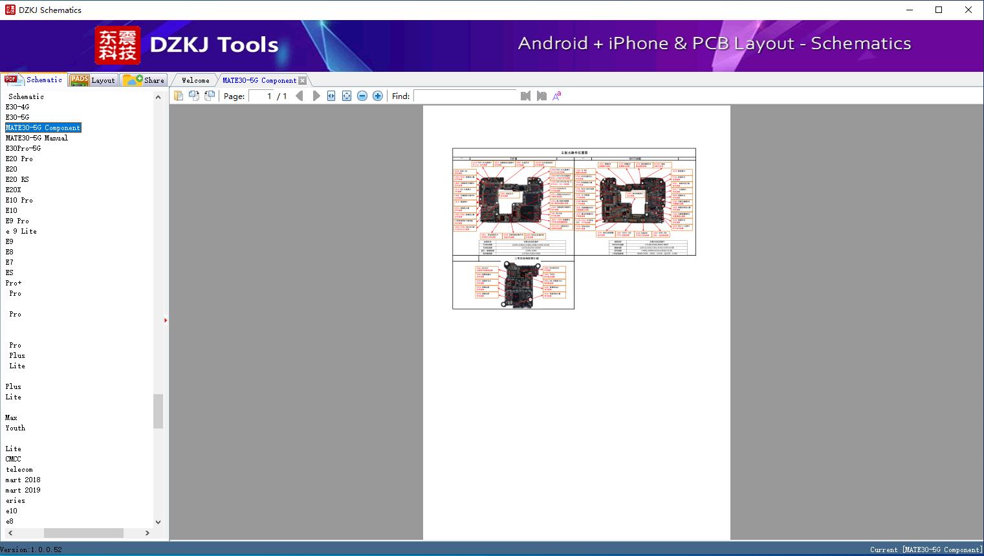The width and height of the screenshot is (984, 556).
Task: Select Youth in the list
Action: (16, 428)
